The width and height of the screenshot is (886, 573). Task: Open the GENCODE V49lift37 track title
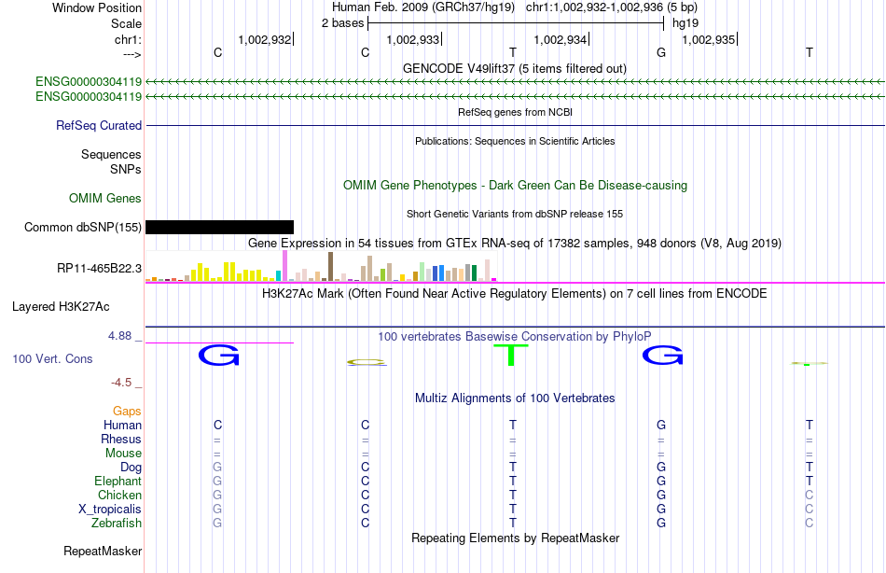515,68
